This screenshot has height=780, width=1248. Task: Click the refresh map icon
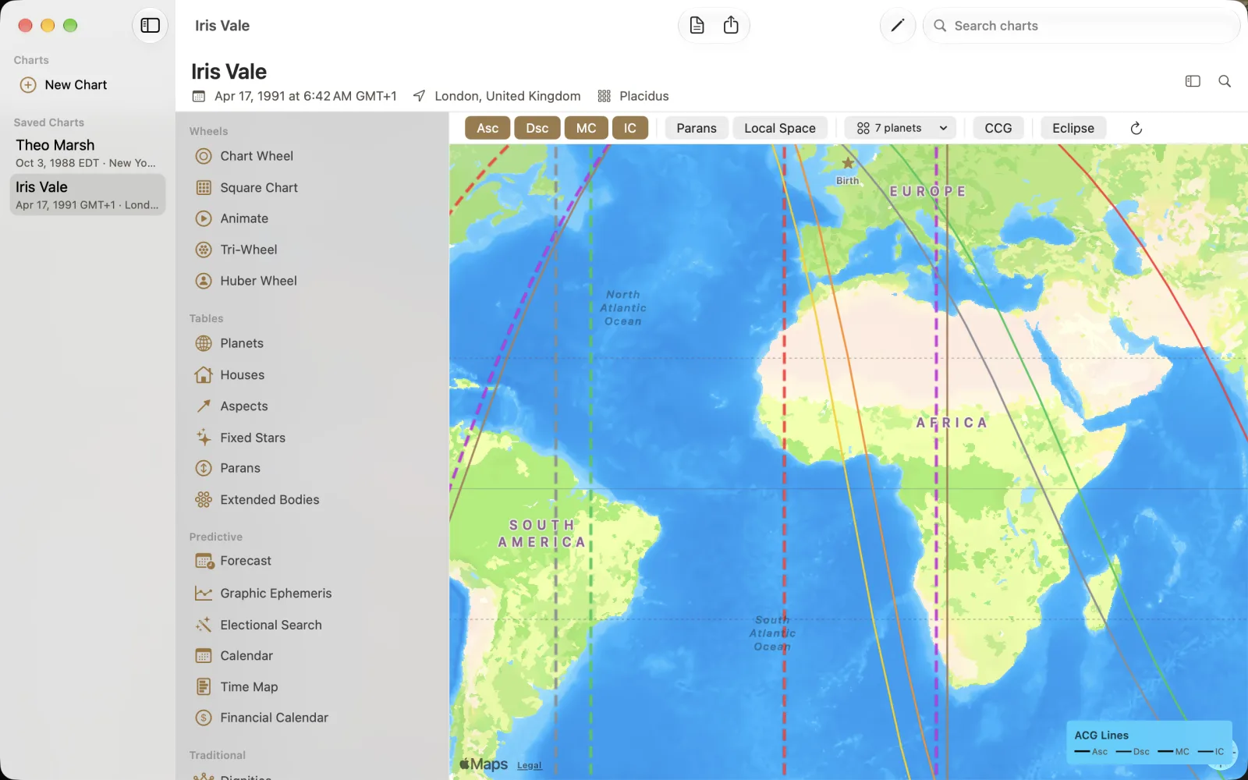1136,128
